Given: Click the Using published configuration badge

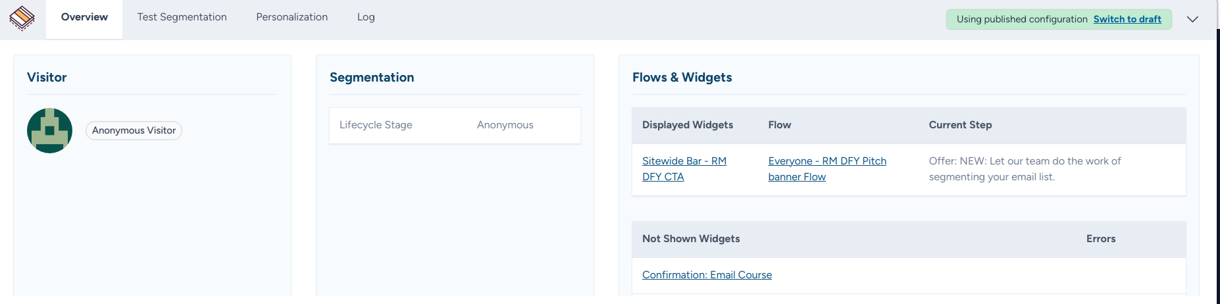Looking at the screenshot, I should (x=1021, y=19).
